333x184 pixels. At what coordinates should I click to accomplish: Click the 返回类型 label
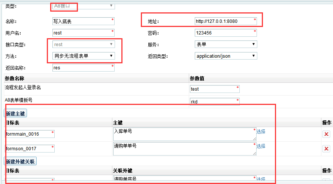158,56
